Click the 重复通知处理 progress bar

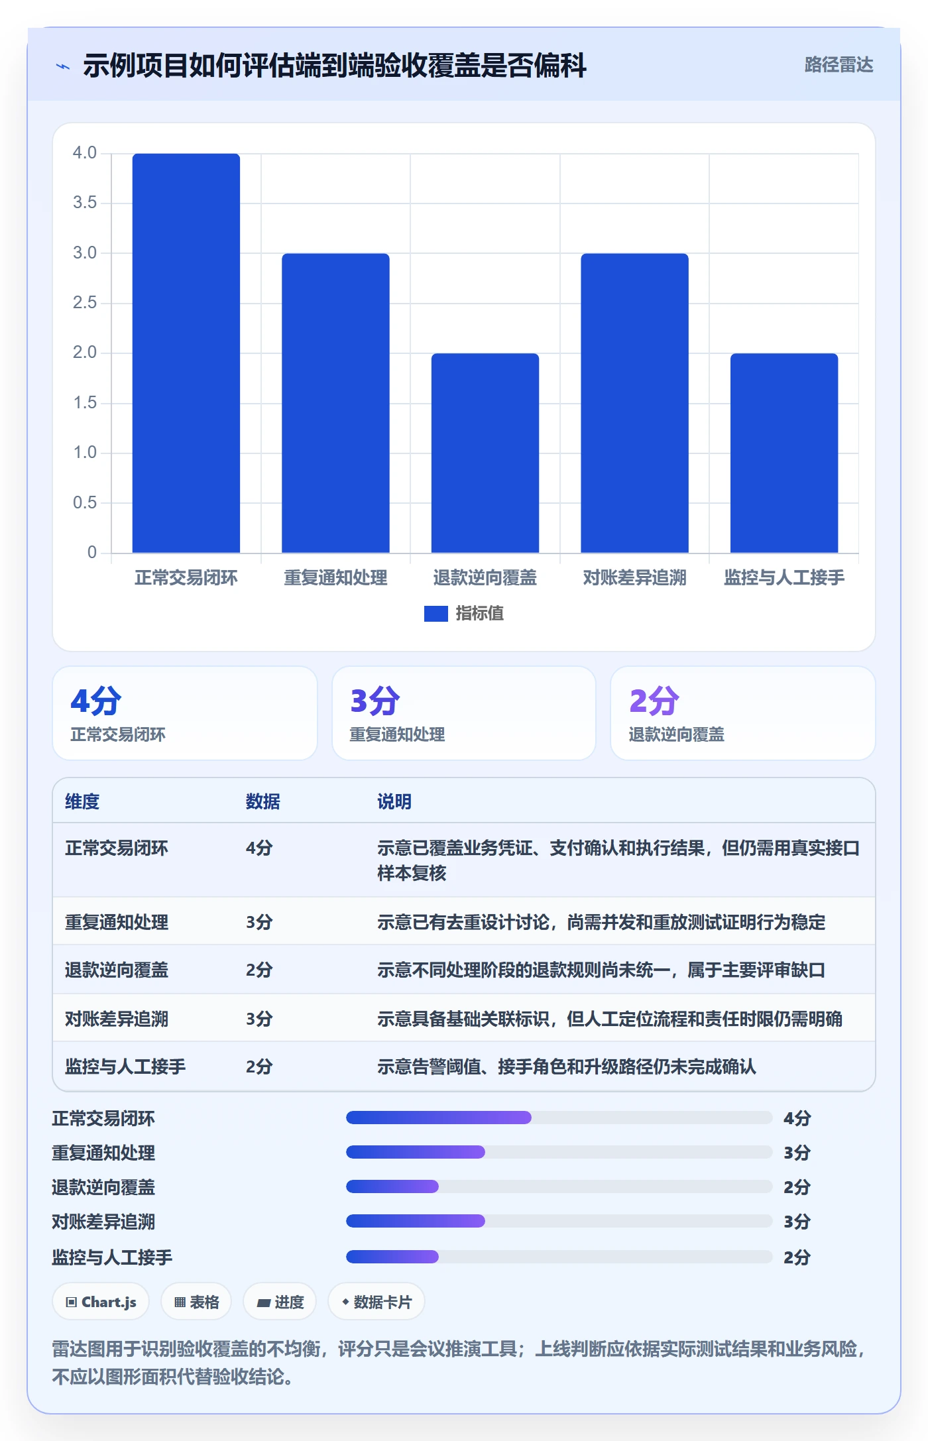[559, 1152]
